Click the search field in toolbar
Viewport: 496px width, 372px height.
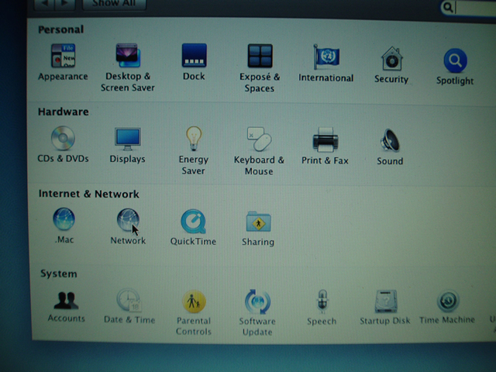click(x=468, y=7)
